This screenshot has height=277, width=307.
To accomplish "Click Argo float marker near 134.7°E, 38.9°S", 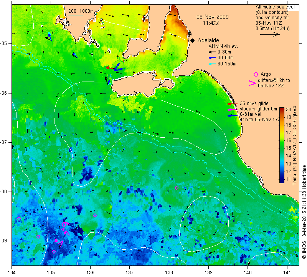I will tap(38, 237).
